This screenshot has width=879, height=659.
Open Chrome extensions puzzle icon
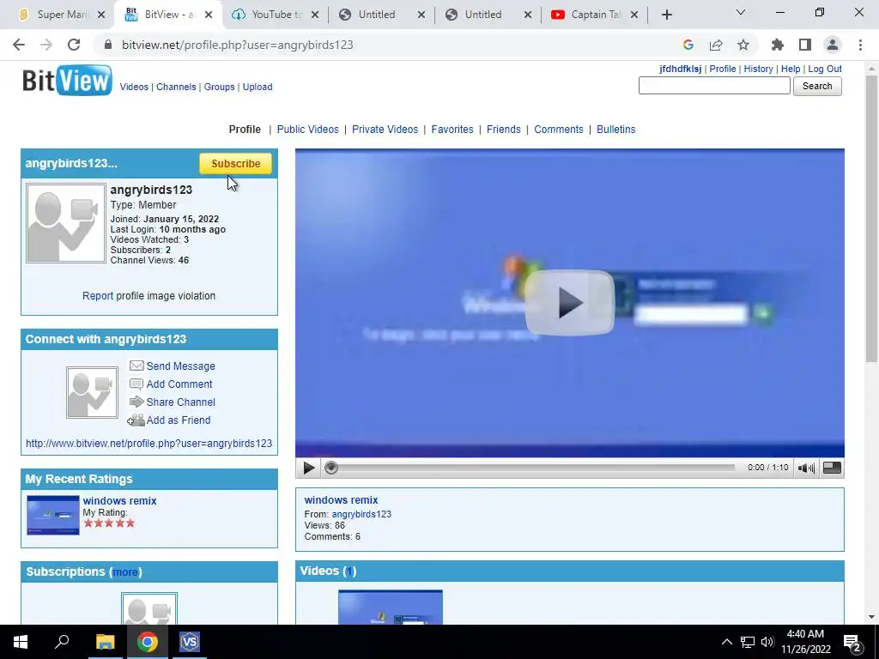click(x=778, y=45)
